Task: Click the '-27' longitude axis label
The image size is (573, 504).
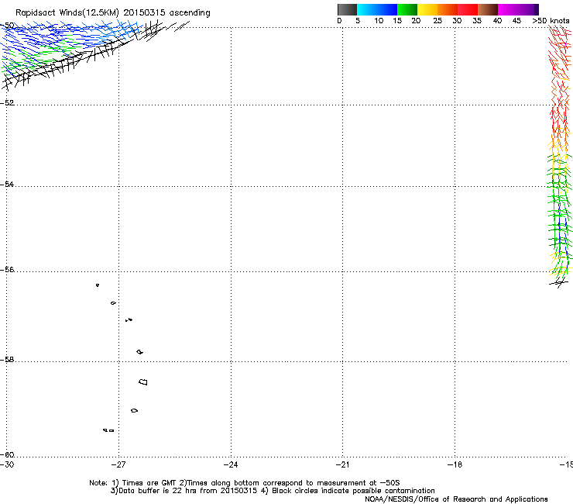Action: [x=118, y=464]
